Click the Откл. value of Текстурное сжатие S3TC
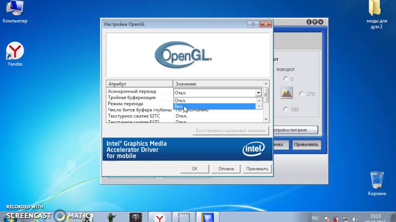Viewport: 396px width, 222px height. [x=181, y=116]
